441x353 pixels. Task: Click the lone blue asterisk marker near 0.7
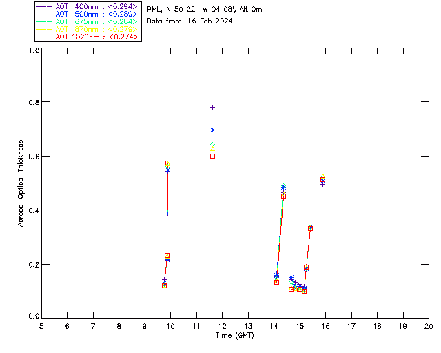pos(213,130)
